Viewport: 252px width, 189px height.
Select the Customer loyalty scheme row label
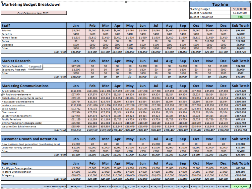point(15,147)
